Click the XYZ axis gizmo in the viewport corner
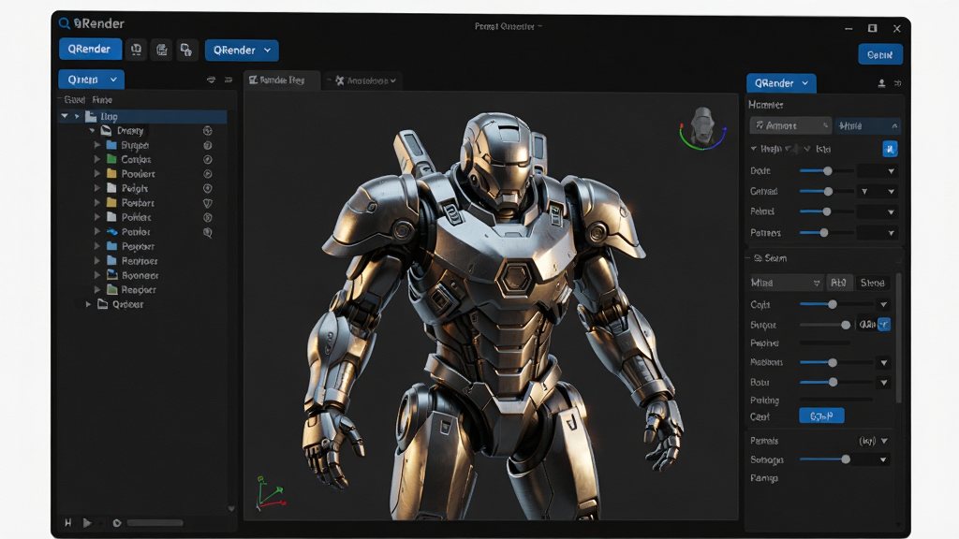This screenshot has height=539, width=959. 271,493
